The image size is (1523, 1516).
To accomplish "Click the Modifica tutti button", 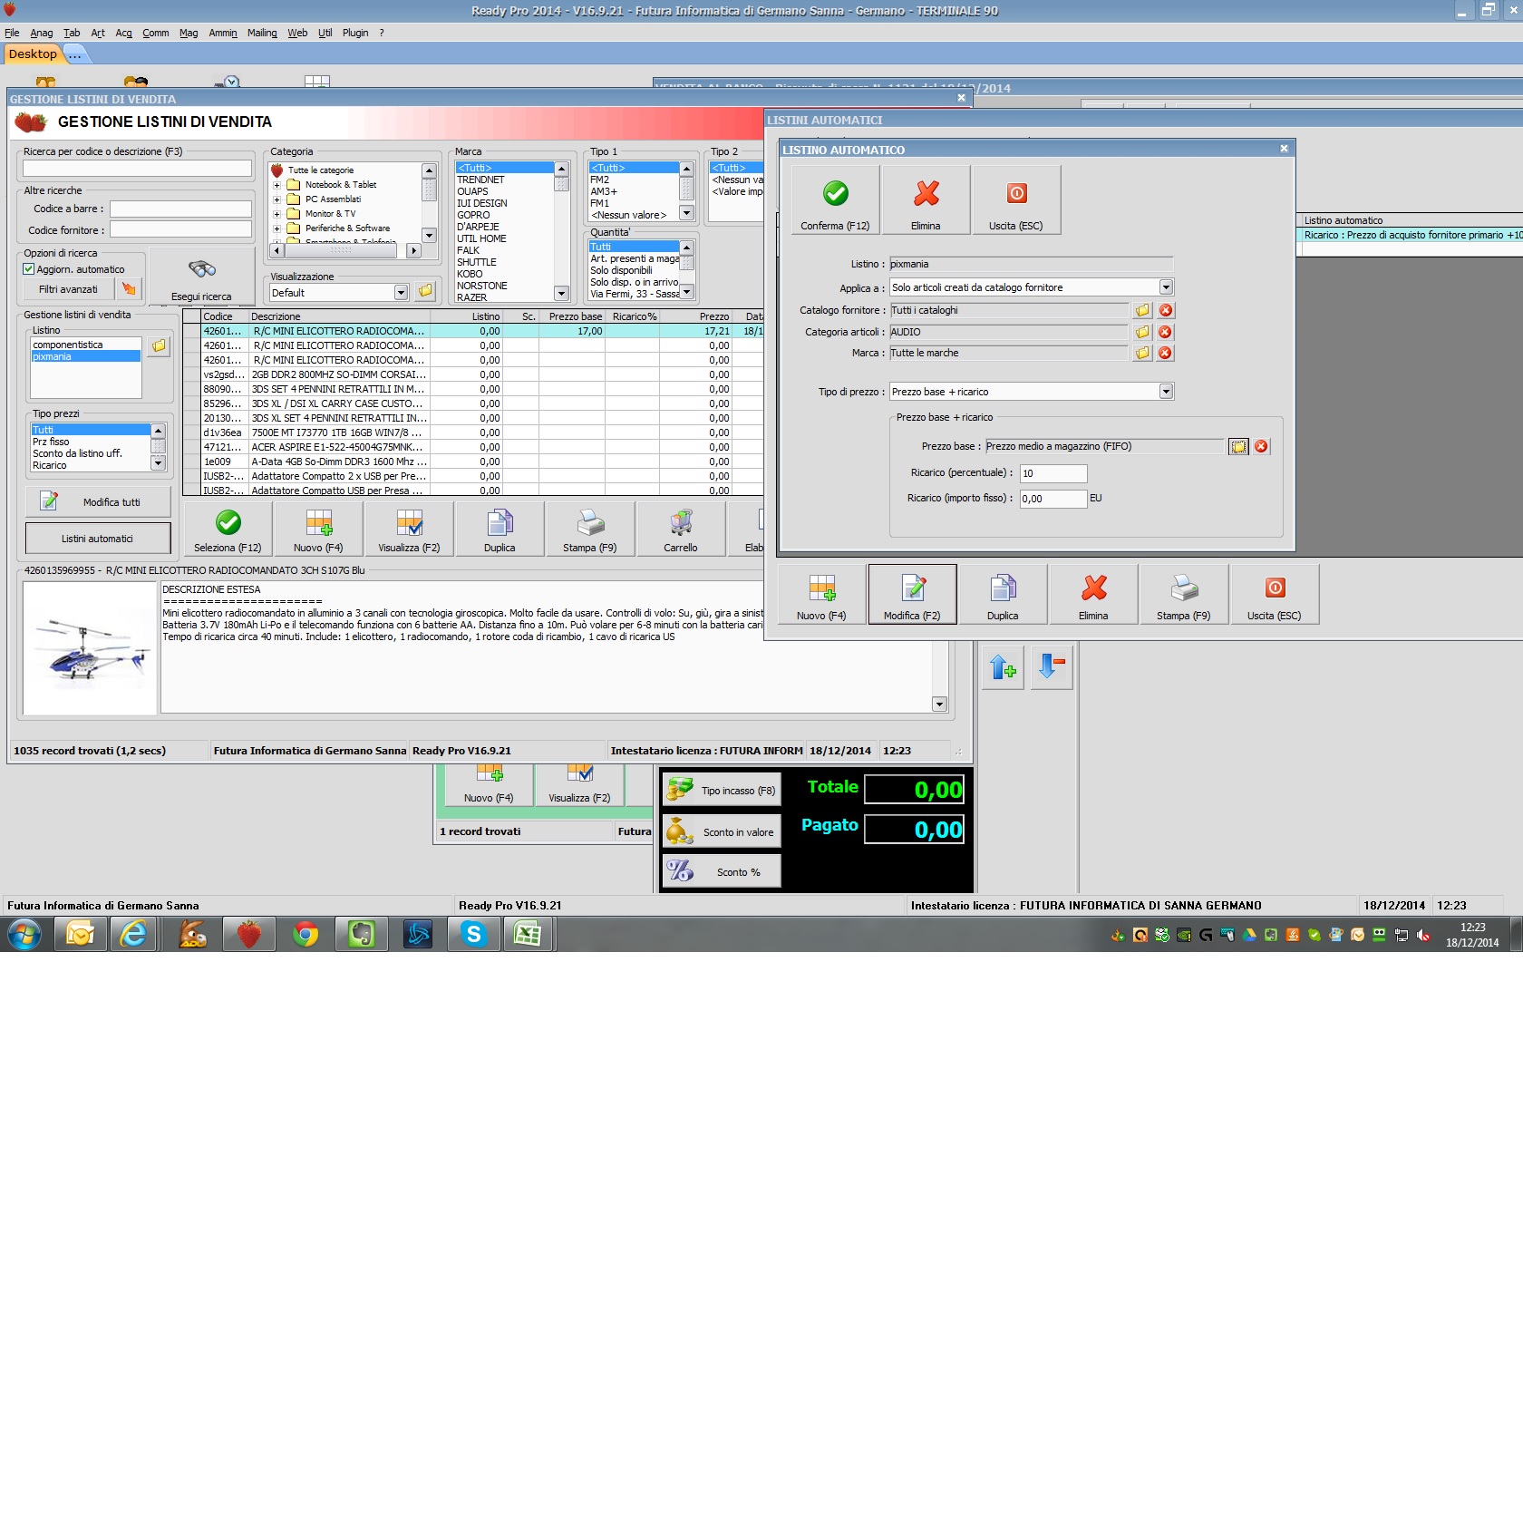I will (x=98, y=502).
